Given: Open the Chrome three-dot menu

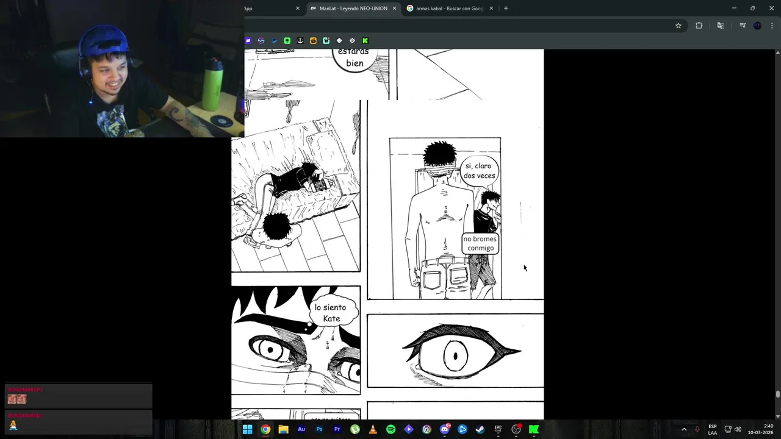Looking at the screenshot, I should (x=772, y=26).
